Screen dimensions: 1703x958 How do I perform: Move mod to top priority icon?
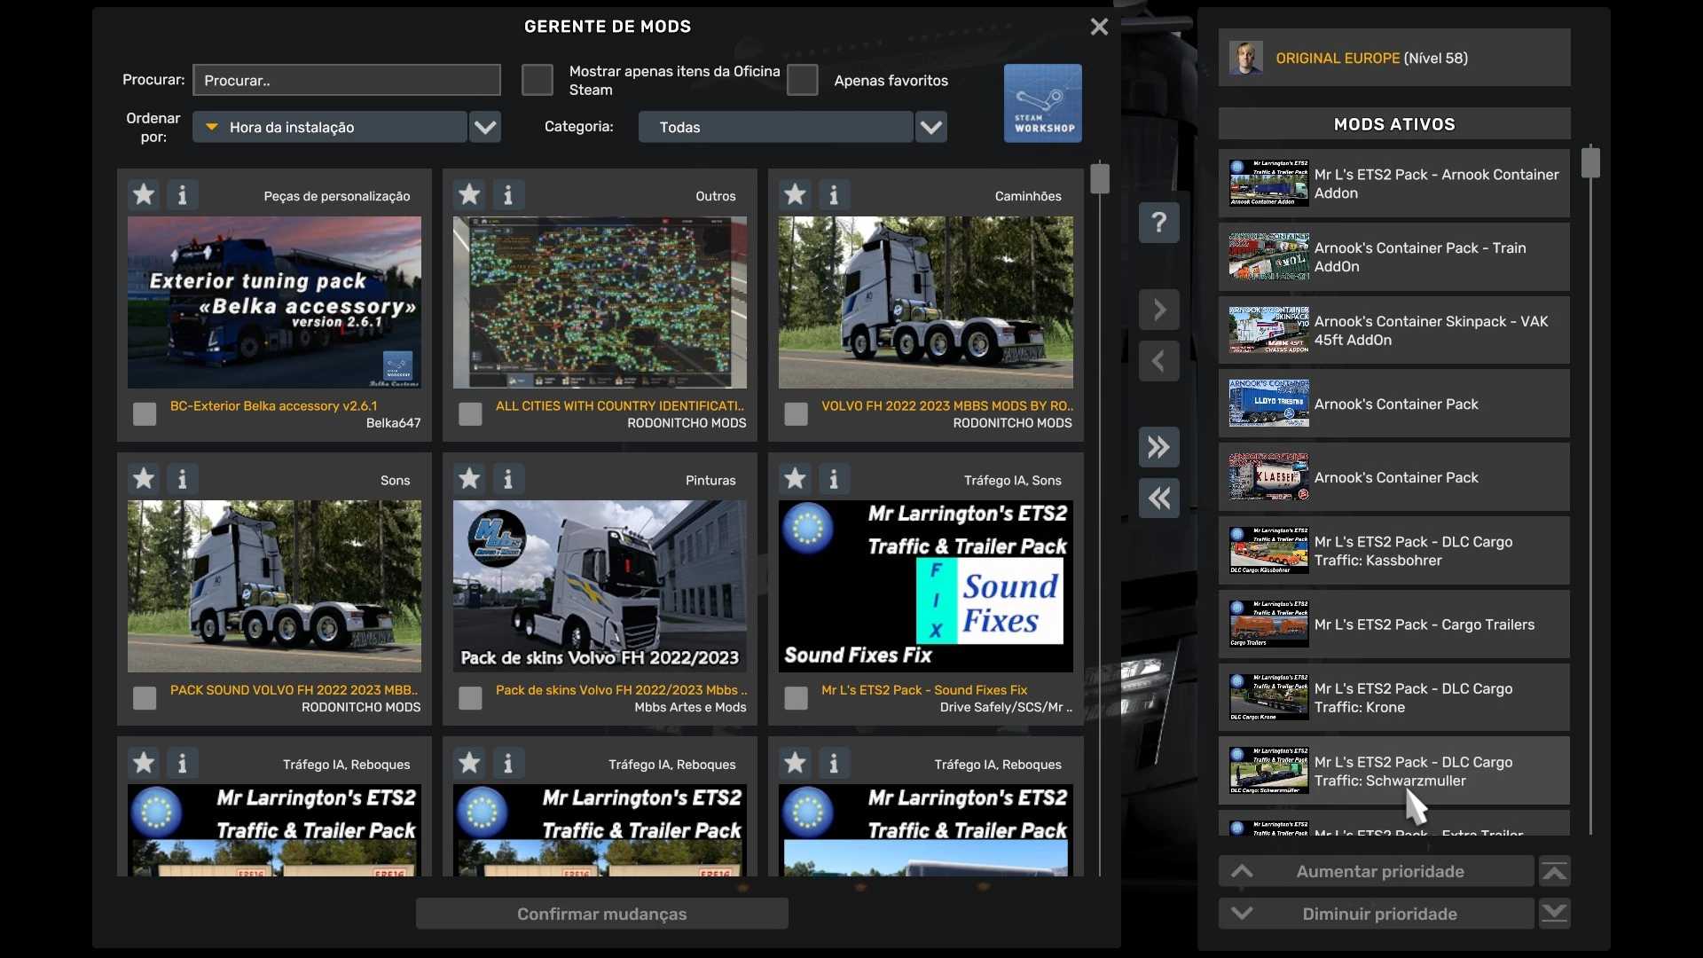click(x=1554, y=872)
